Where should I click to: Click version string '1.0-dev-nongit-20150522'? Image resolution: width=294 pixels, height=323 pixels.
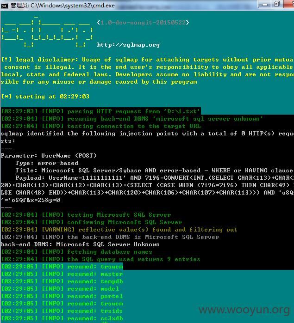143,22
